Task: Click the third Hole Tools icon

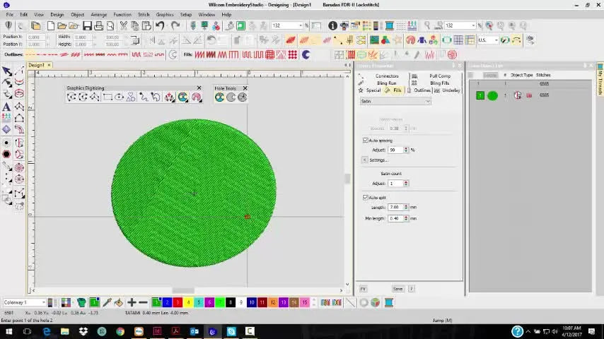Action: [x=243, y=97]
